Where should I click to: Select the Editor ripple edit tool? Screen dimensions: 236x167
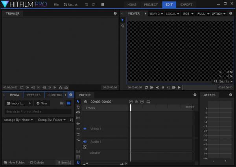78,129
